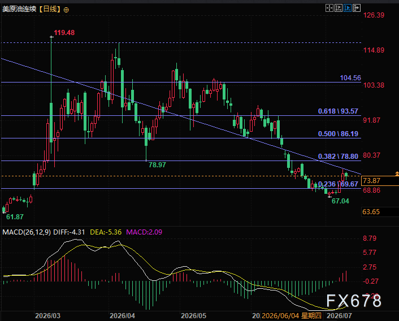This screenshot has width=399, height=321.
Task: Click the 78.97 low price marker
Action: coord(157,165)
